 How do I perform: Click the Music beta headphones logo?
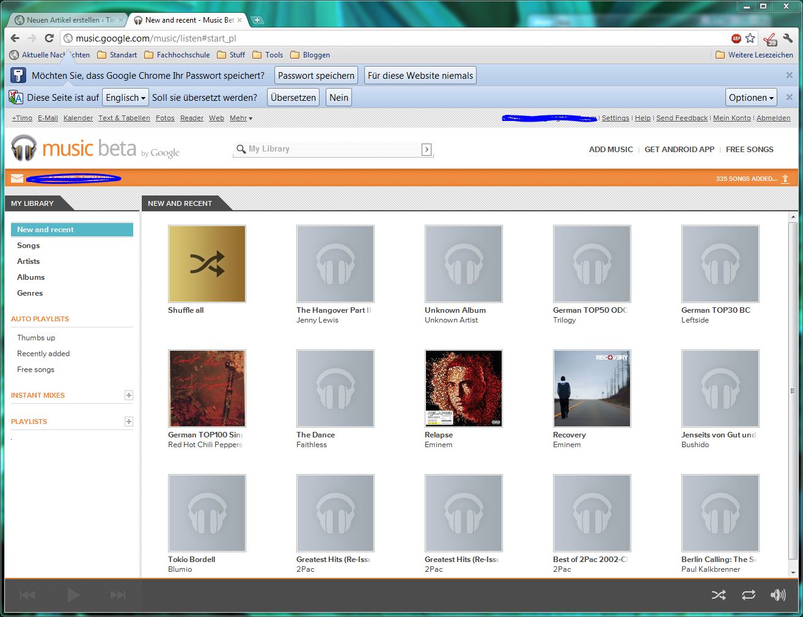pos(24,148)
